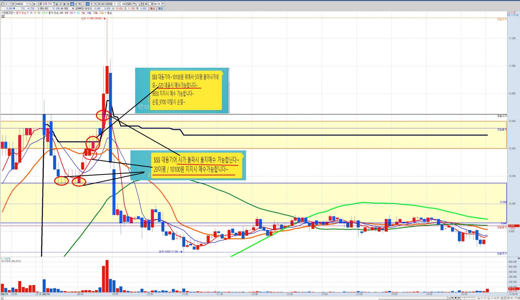
Task: Click the arrow drawing tool icon
Action: [x=515, y=298]
